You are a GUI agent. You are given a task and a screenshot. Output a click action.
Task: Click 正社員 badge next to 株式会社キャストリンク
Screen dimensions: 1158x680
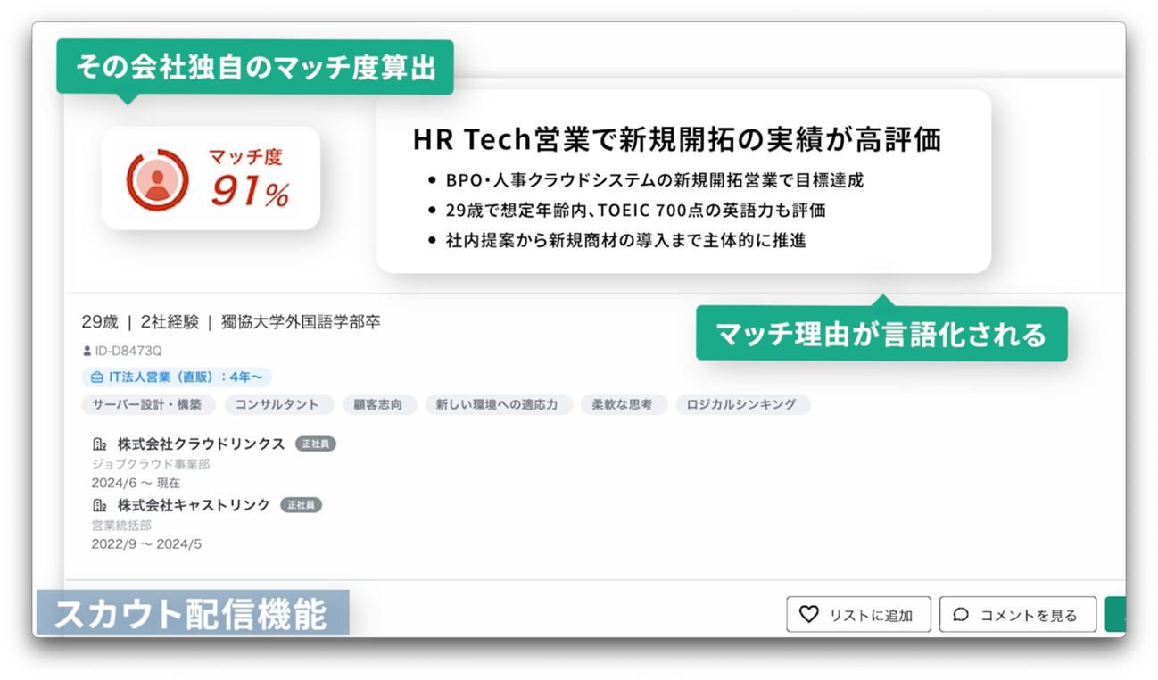pos(301,505)
